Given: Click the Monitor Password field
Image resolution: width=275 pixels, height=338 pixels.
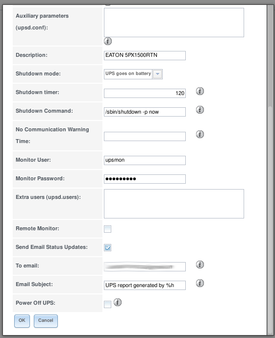Looking at the screenshot, I should [145, 179].
